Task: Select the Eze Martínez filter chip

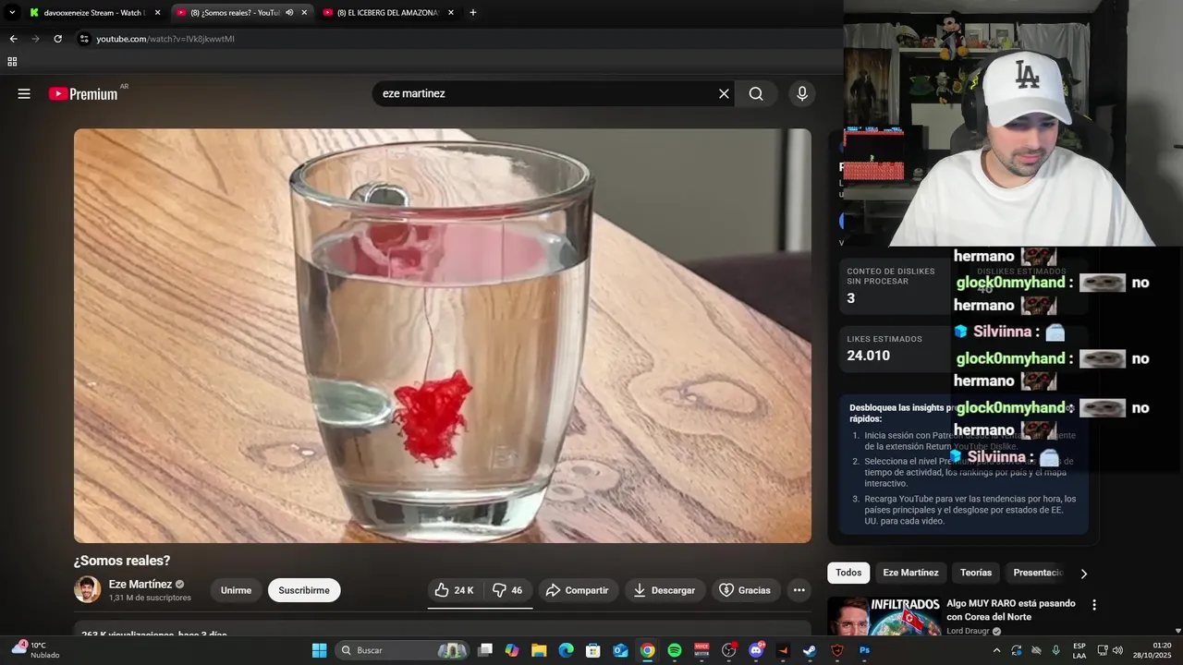Action: [910, 573]
